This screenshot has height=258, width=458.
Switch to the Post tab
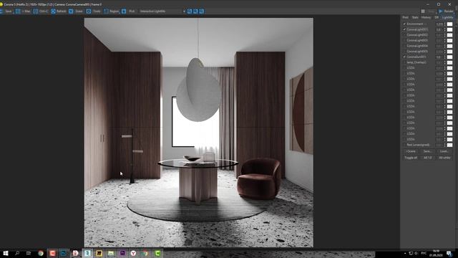point(406,17)
